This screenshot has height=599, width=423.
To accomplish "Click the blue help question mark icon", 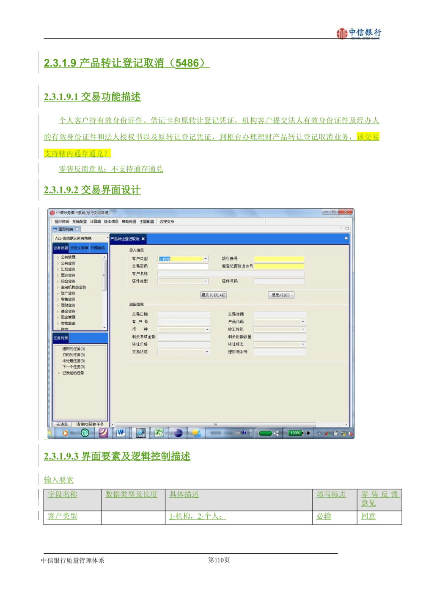I will click(244, 433).
